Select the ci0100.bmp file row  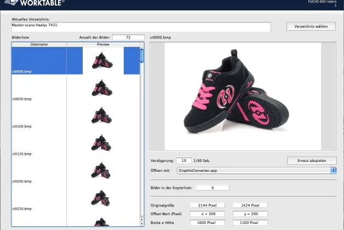click(x=76, y=116)
